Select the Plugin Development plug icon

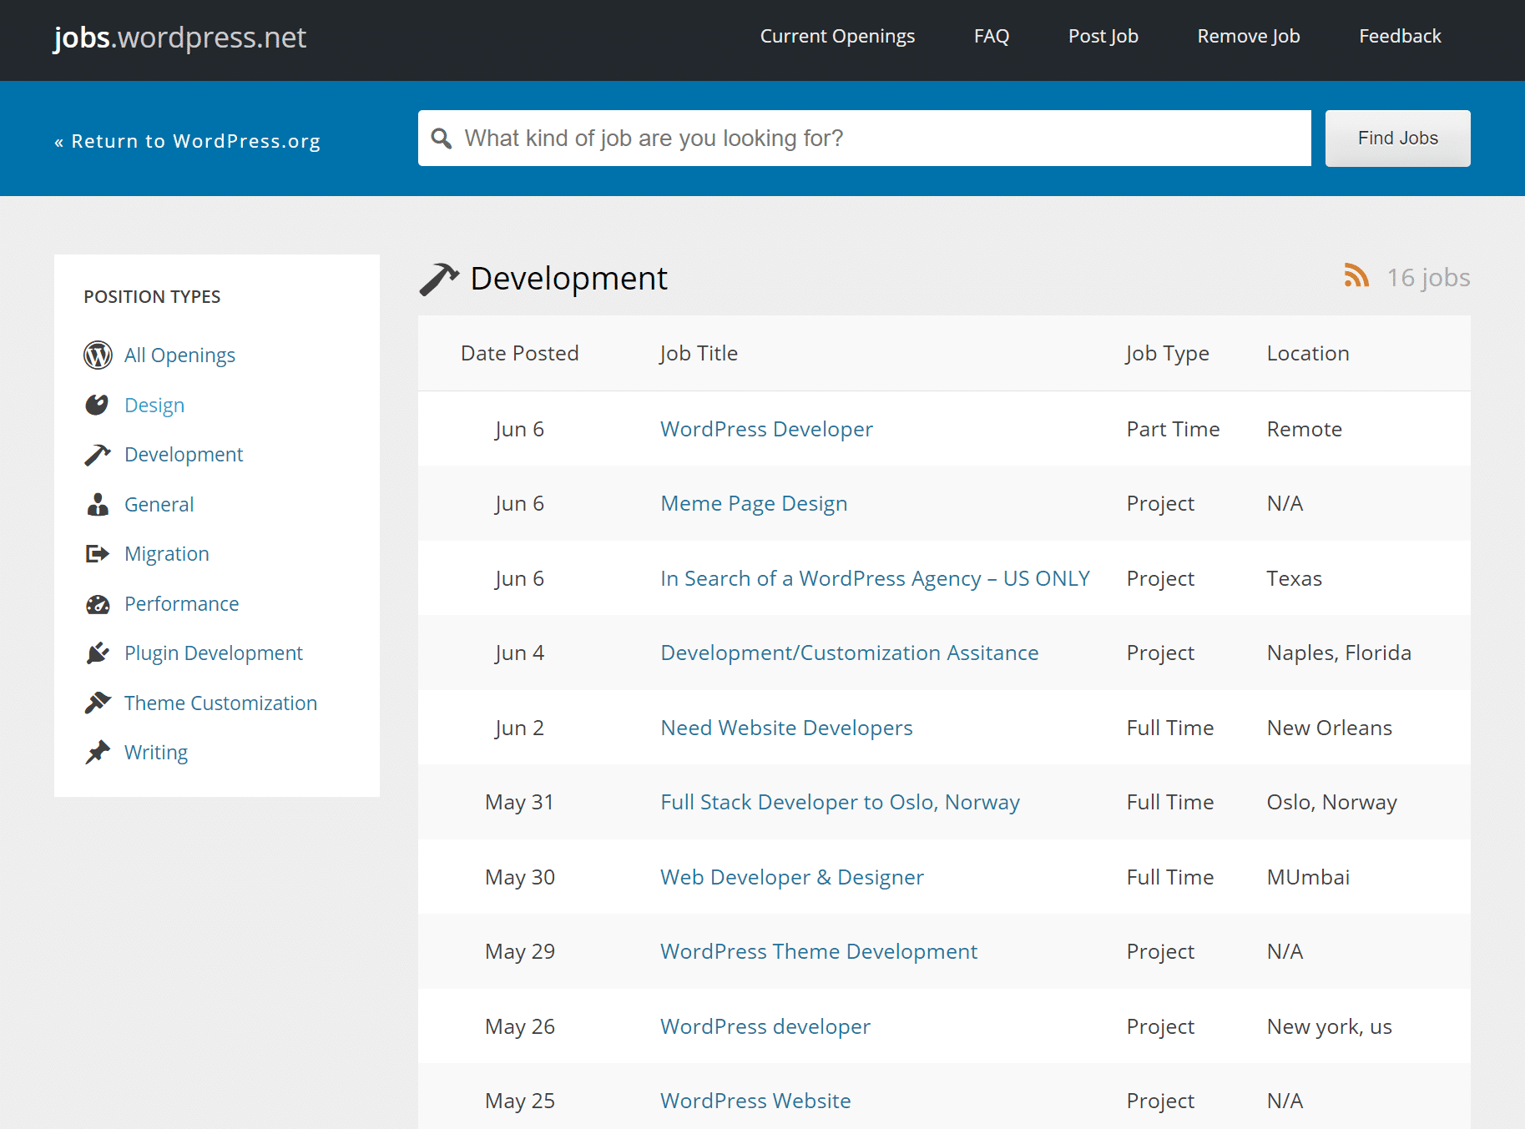(x=98, y=653)
